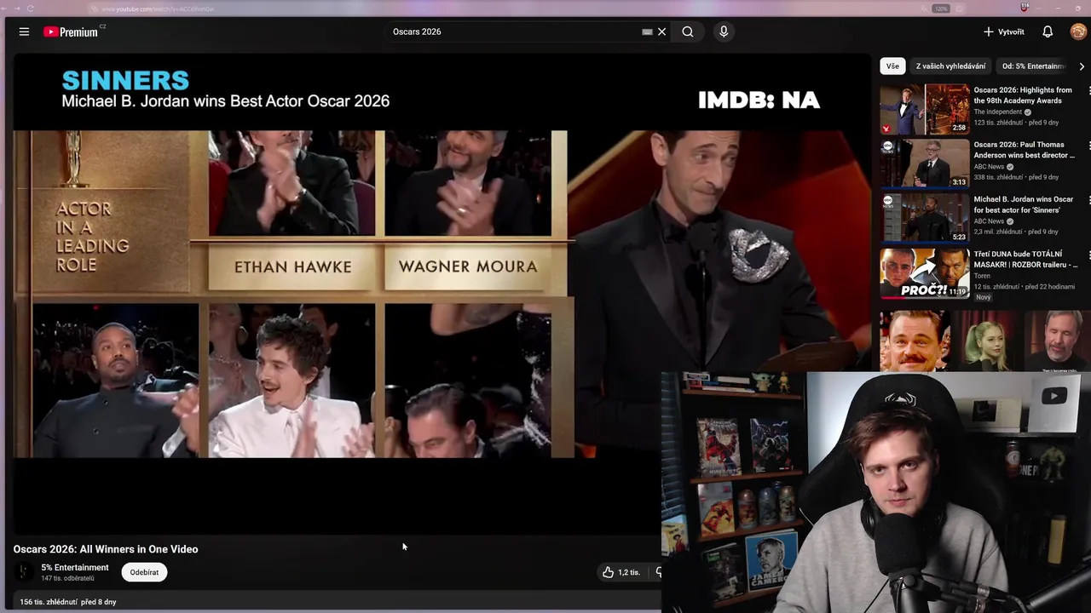Open the Shorts thumbnail with mustached man
This screenshot has width=1091, height=613.
(x=915, y=341)
